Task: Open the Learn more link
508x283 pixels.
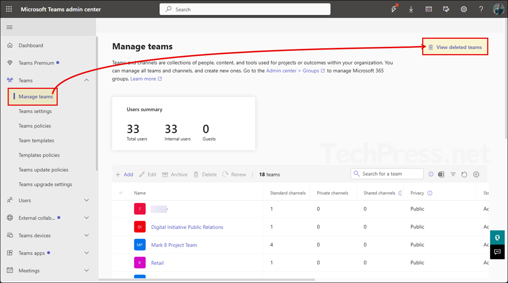Action: click(146, 79)
